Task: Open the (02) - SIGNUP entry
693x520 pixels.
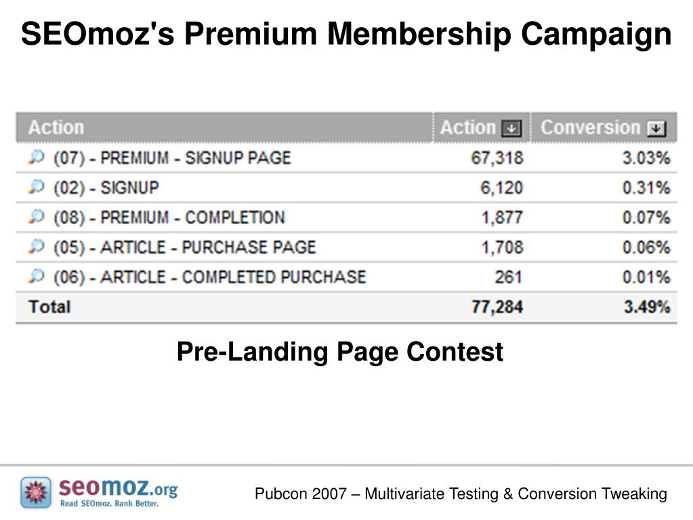Action: click(x=106, y=188)
